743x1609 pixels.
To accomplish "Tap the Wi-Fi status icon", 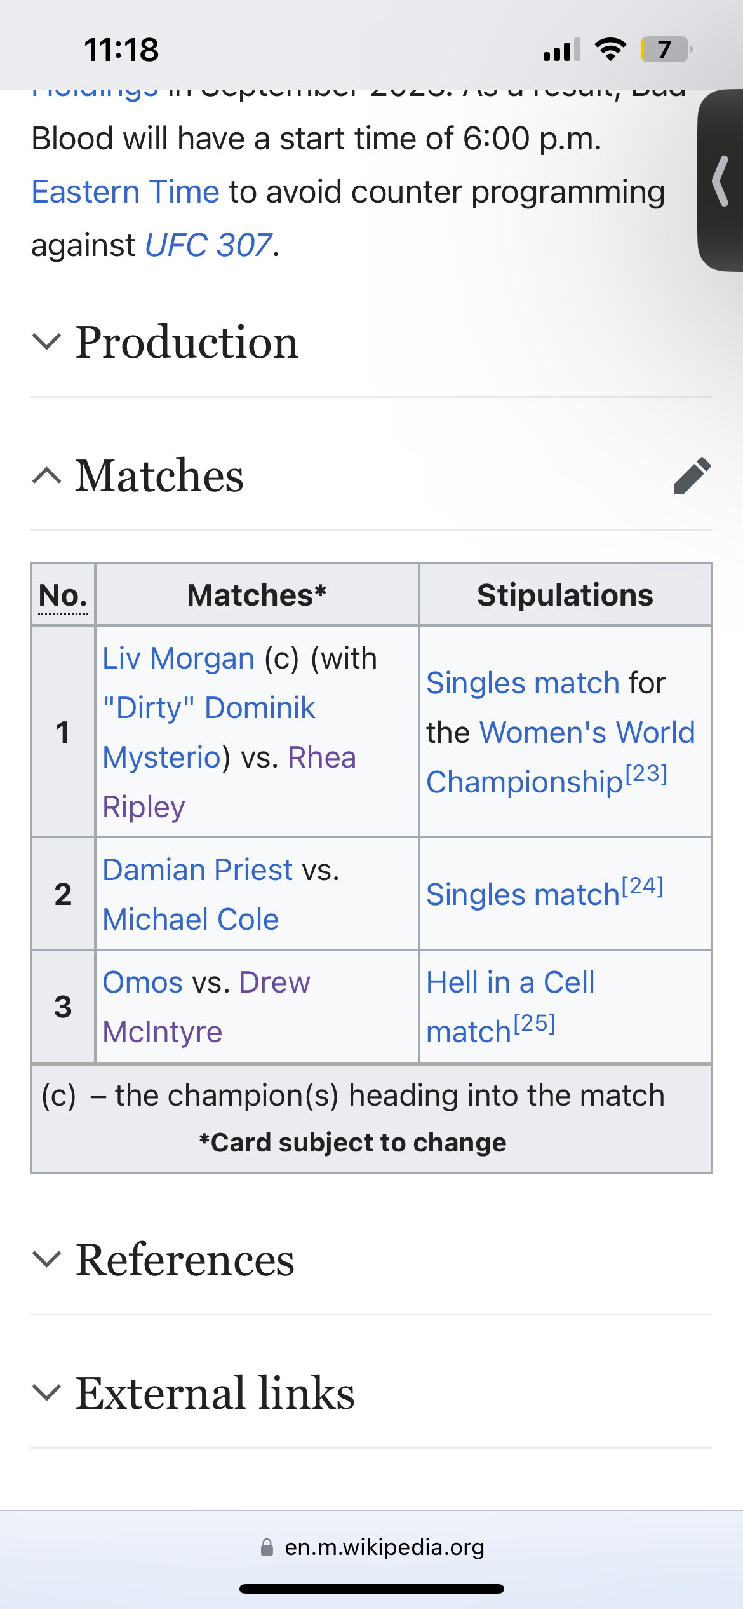I will [610, 50].
